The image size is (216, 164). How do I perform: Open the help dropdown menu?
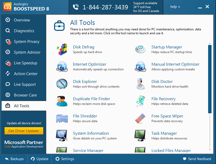point(175,7)
